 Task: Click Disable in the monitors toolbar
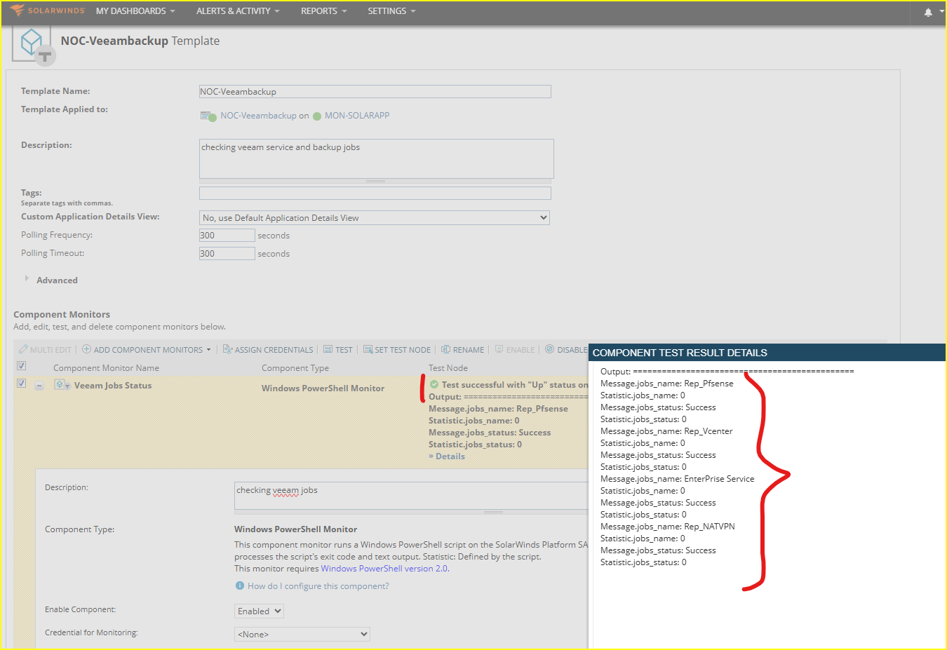click(567, 349)
